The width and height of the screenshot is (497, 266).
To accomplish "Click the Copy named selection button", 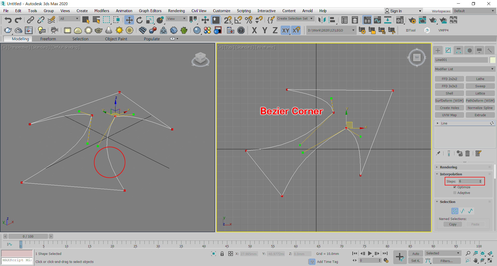I will (452, 224).
